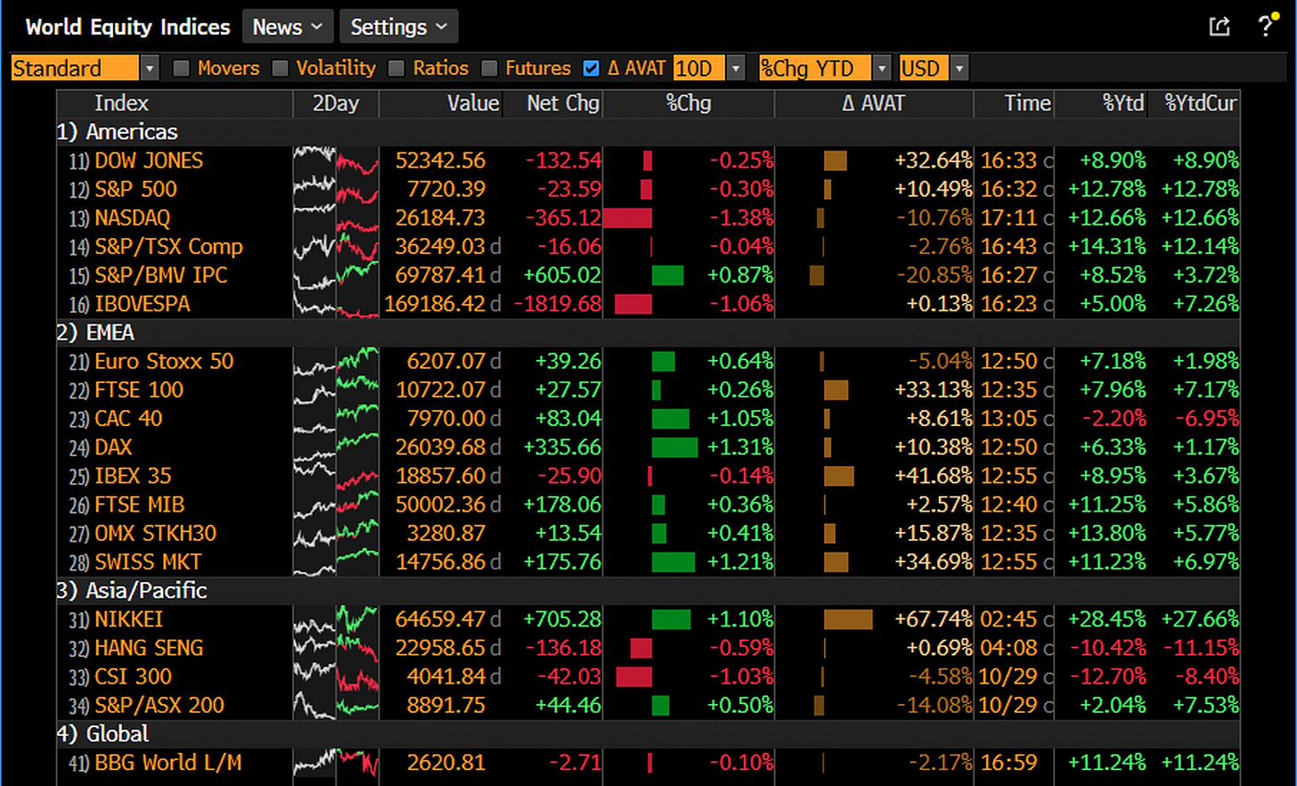Click the DOW JONES 2Day sparkline chart
The image size is (1297, 786).
(336, 160)
